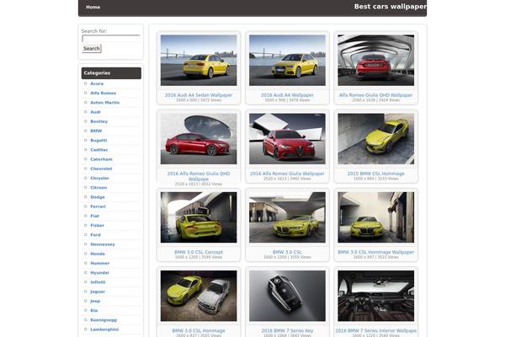Image resolution: width=505 pixels, height=337 pixels.
Task: Open the BMW 3.0 CSL Concept thumbnail
Action: pos(199,217)
